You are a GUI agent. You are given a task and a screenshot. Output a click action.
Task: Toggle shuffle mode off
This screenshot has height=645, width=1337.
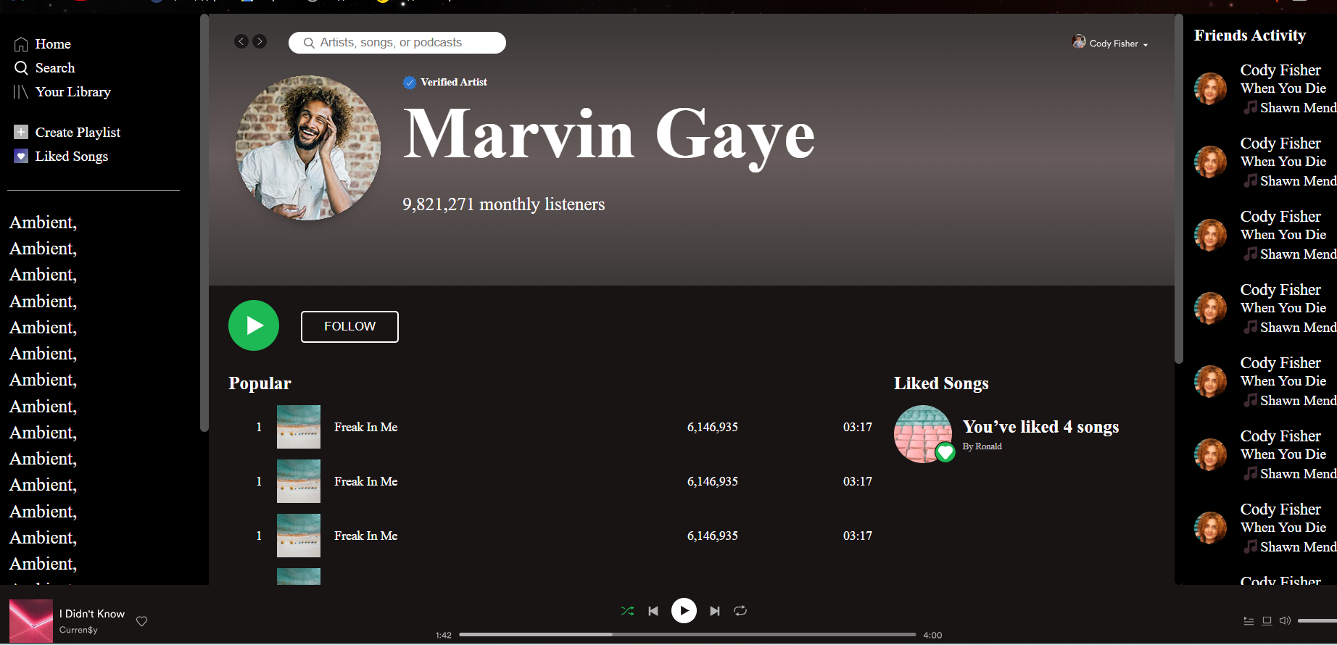point(627,611)
